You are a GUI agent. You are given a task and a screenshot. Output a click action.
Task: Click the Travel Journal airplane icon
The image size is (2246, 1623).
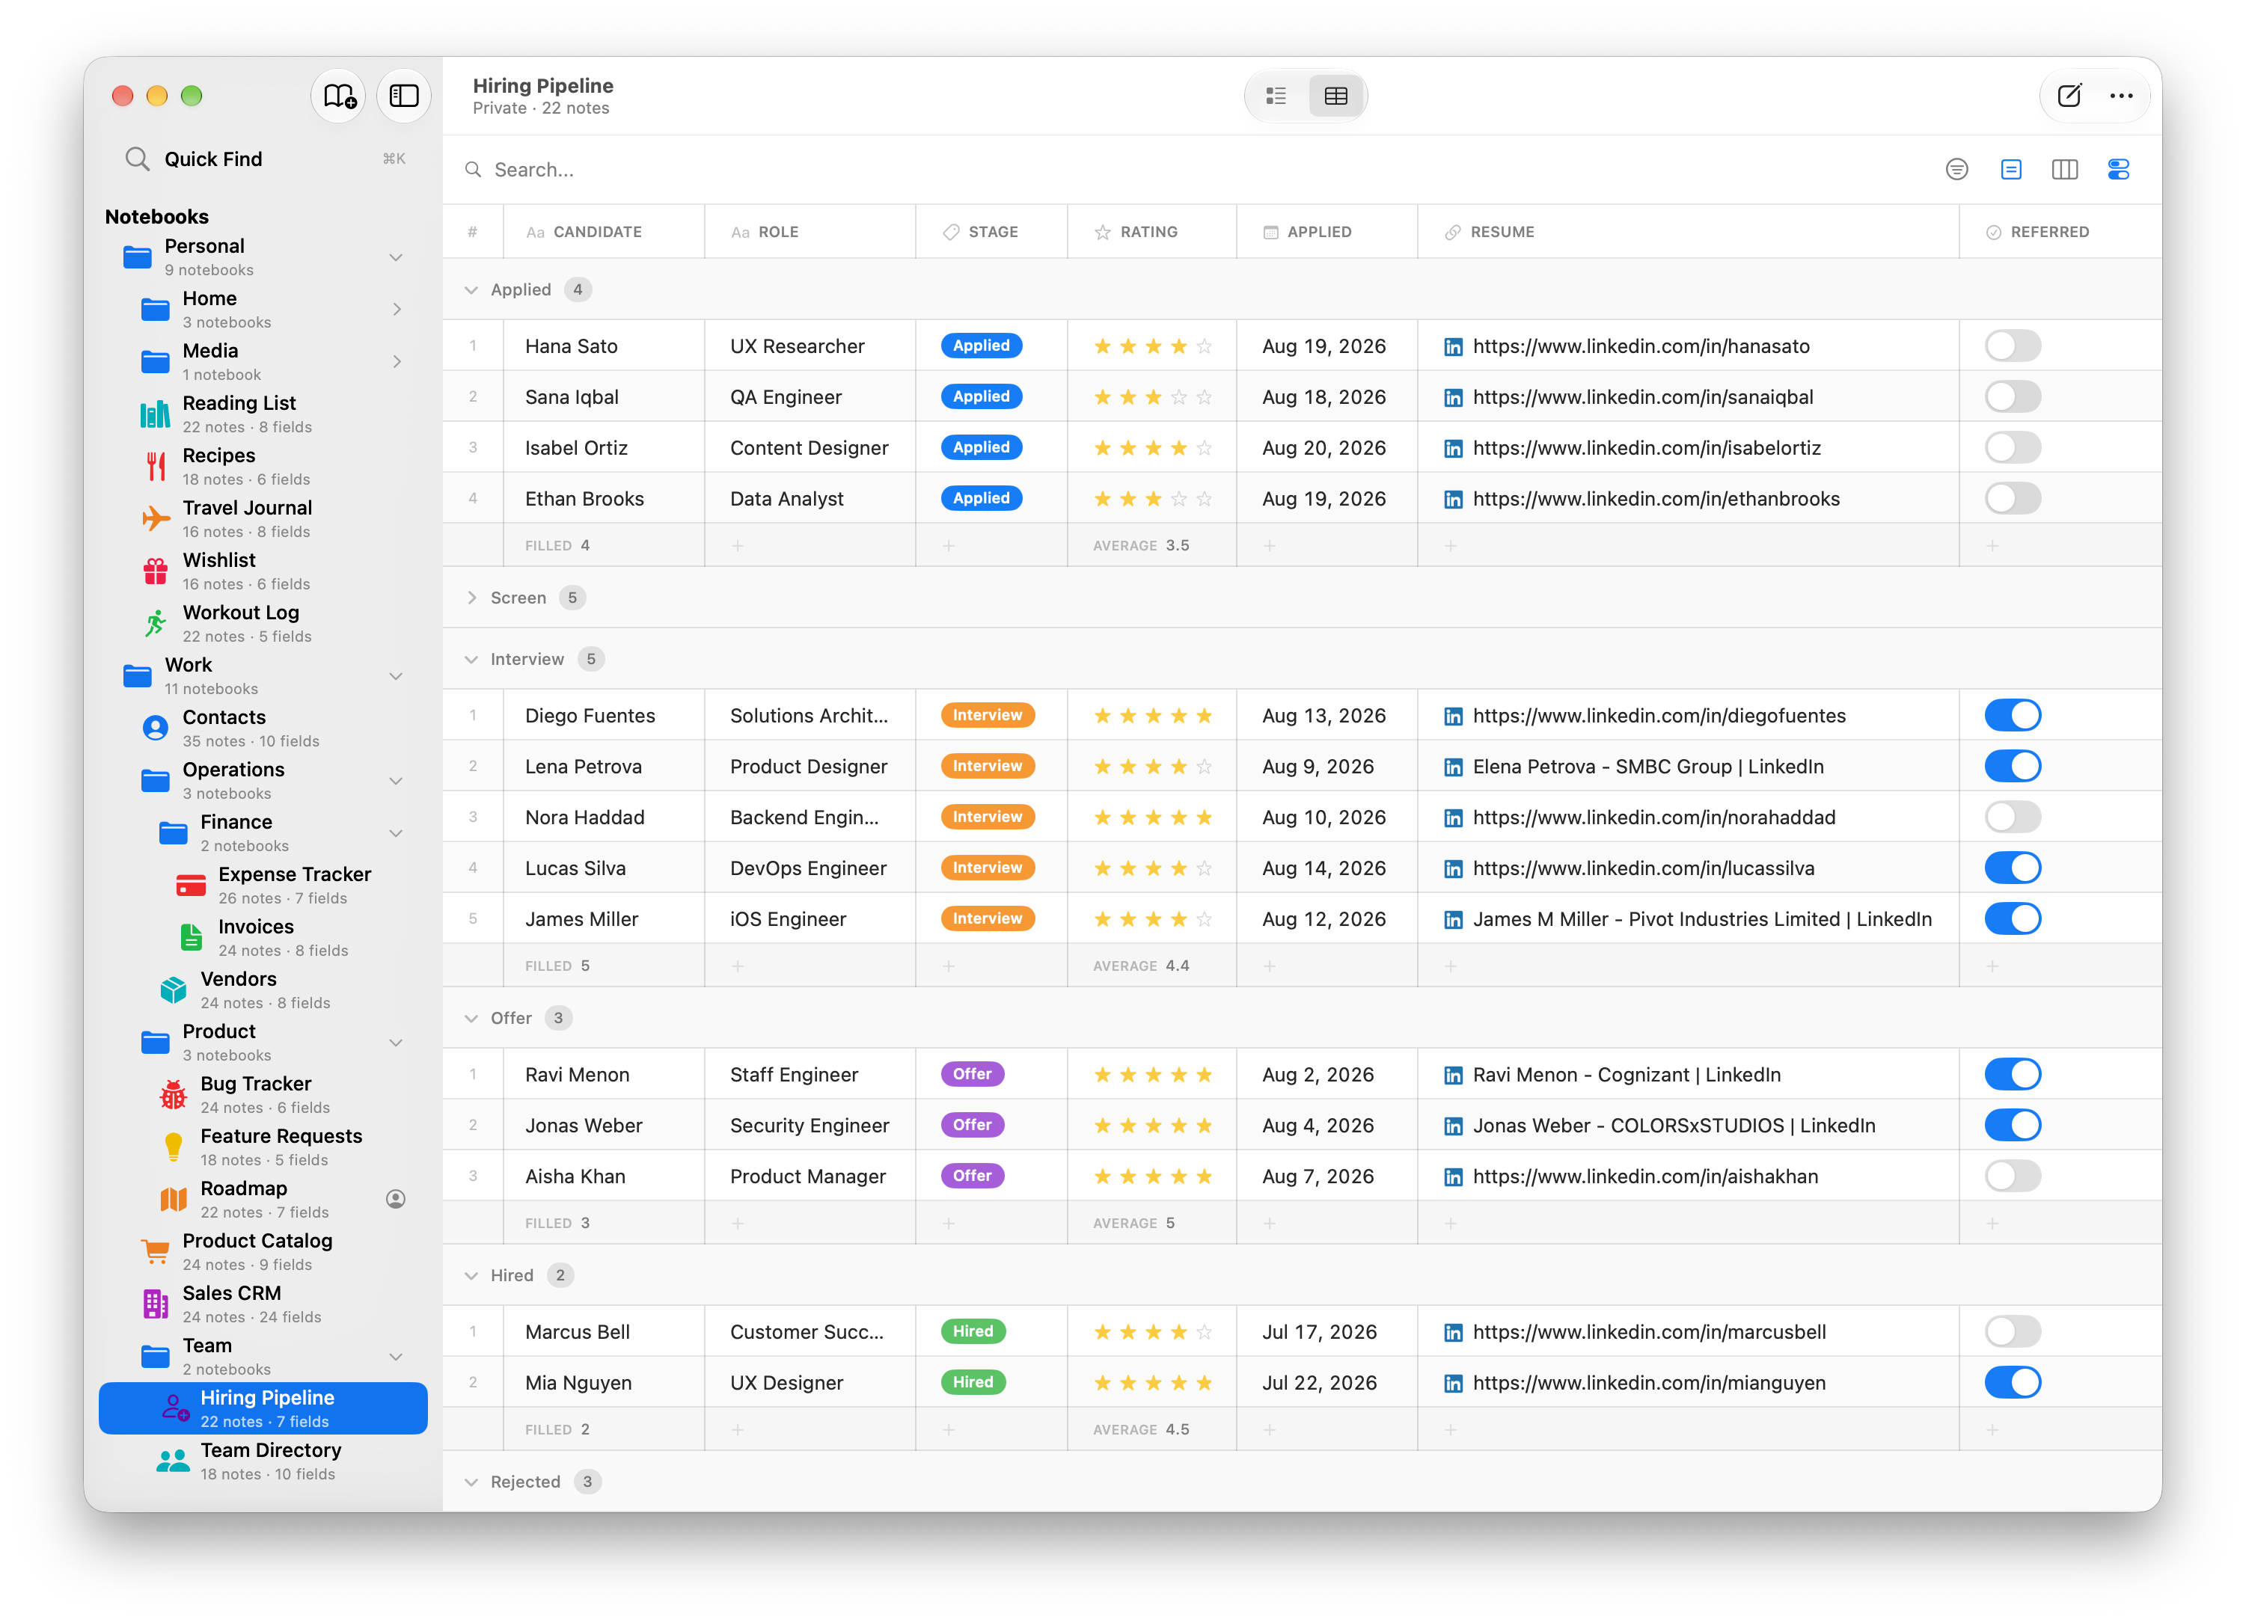pyautogui.click(x=156, y=519)
